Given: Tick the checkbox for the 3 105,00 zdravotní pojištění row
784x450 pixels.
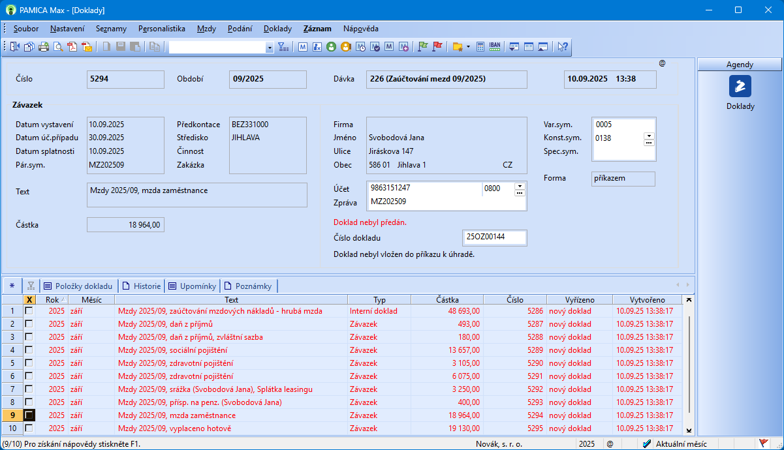Looking at the screenshot, I should click(29, 363).
